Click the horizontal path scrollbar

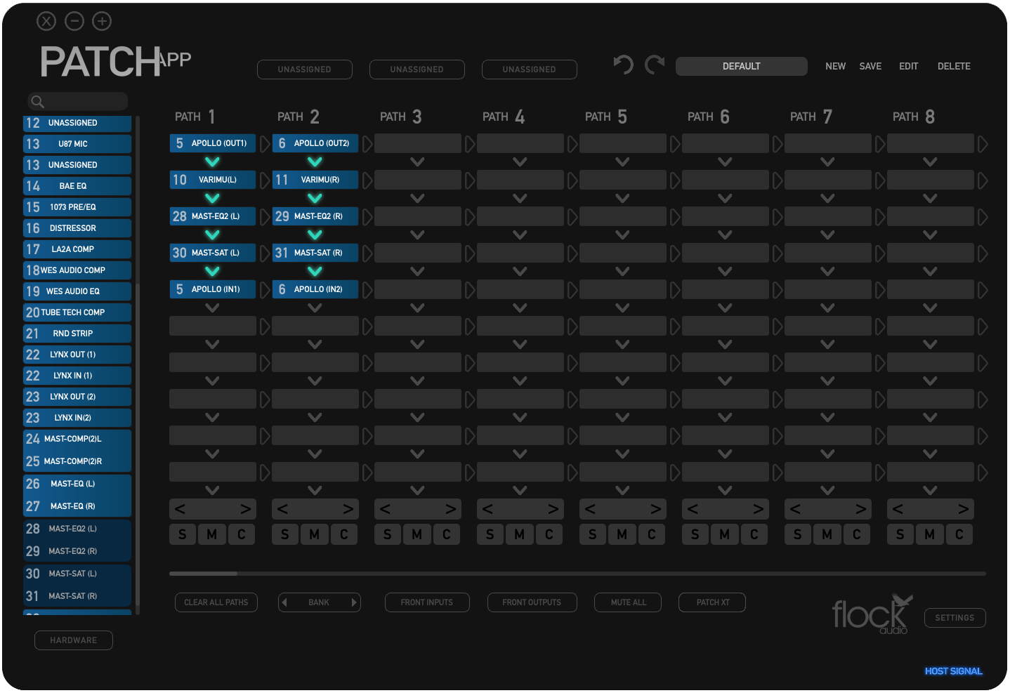(x=204, y=574)
